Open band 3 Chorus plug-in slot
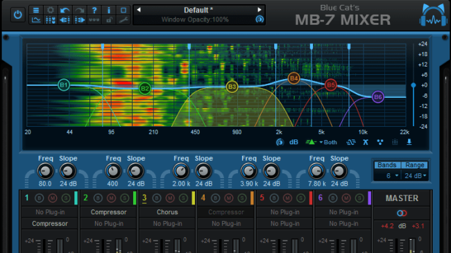451x253 pixels. click(x=167, y=212)
